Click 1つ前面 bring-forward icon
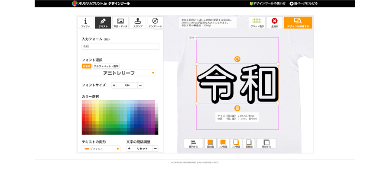The image size is (390, 169). [223, 143]
